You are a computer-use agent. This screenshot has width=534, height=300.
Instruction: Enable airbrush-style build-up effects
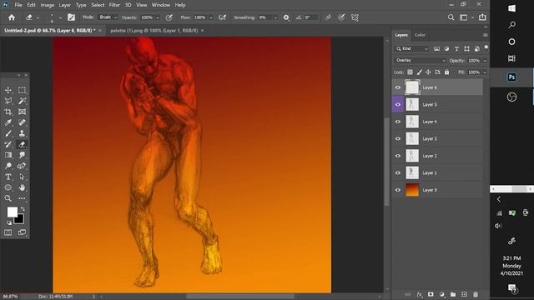[x=222, y=17]
